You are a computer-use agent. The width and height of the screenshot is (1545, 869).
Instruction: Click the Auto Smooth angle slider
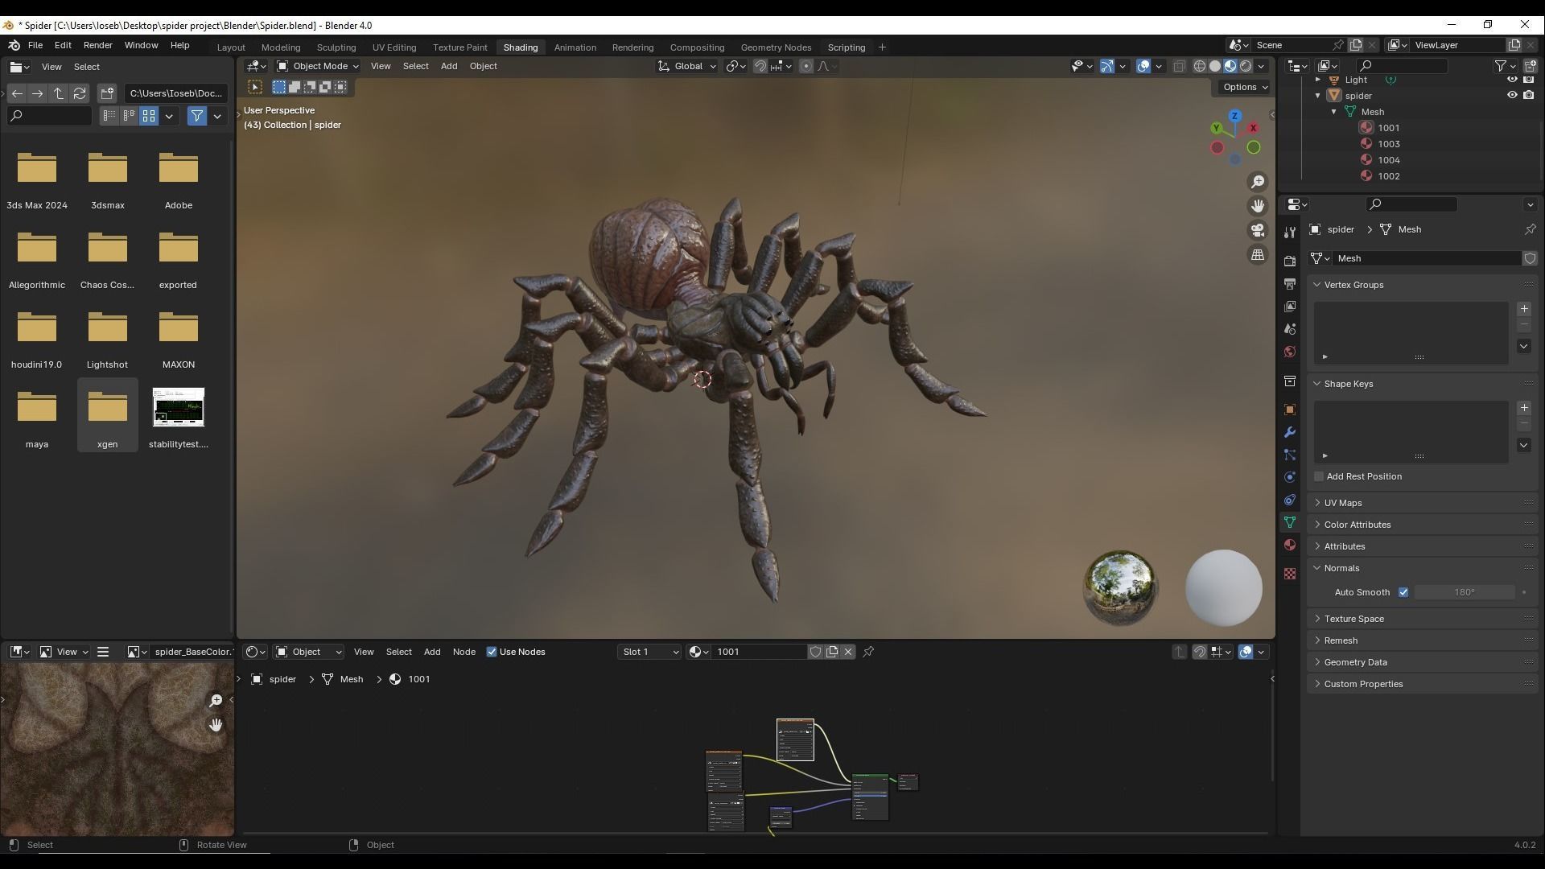[1465, 592]
